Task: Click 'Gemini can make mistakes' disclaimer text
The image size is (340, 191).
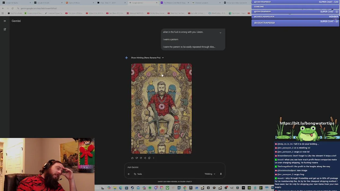Action: 175,181
